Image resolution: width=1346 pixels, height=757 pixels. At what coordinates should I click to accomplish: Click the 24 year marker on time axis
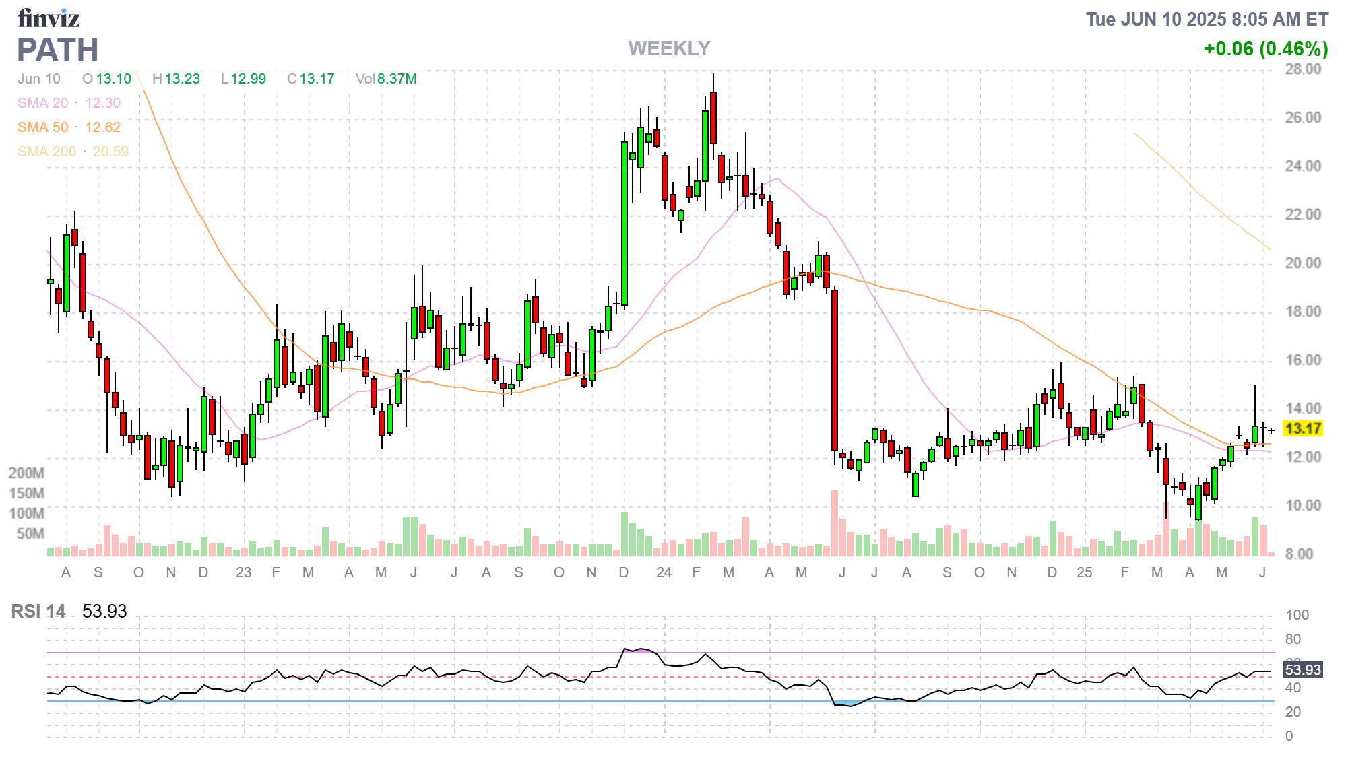[664, 572]
